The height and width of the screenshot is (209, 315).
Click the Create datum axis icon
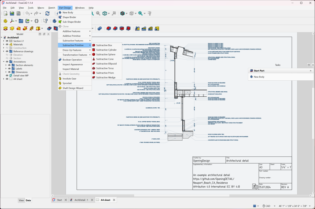coord(12,21)
